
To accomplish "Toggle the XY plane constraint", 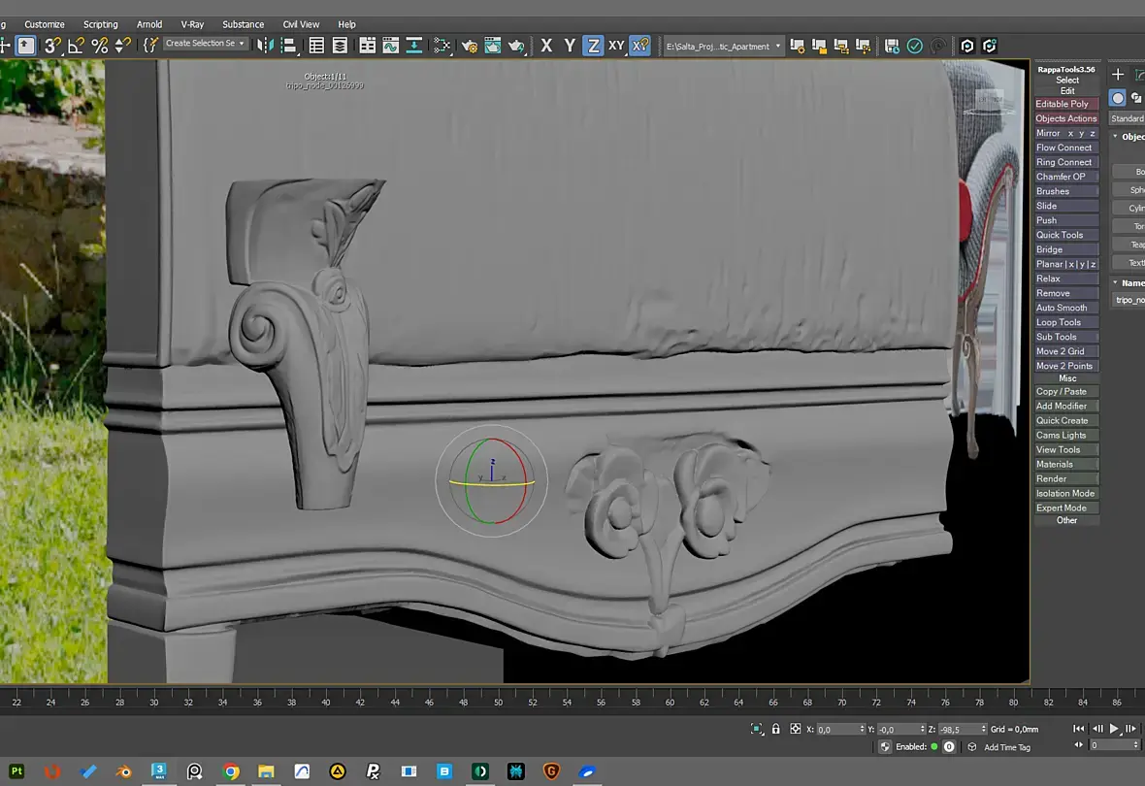I will pyautogui.click(x=616, y=46).
